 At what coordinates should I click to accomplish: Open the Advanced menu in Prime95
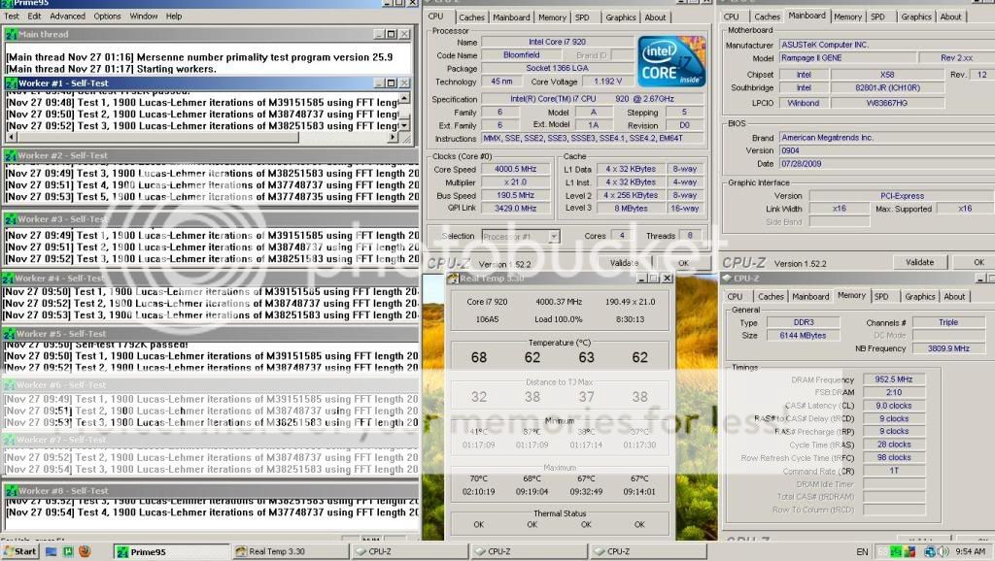pyautogui.click(x=67, y=16)
